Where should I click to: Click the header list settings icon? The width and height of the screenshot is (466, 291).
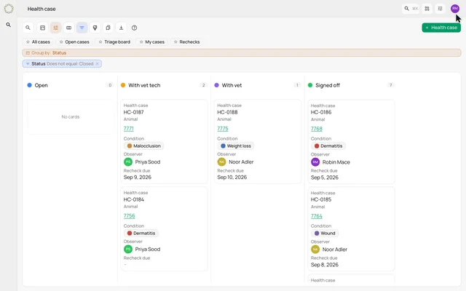440,9
